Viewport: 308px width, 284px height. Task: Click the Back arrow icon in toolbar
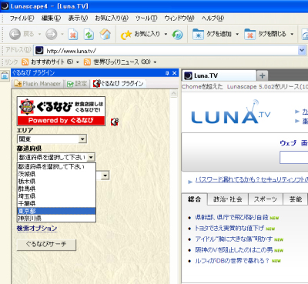[x=15, y=34]
